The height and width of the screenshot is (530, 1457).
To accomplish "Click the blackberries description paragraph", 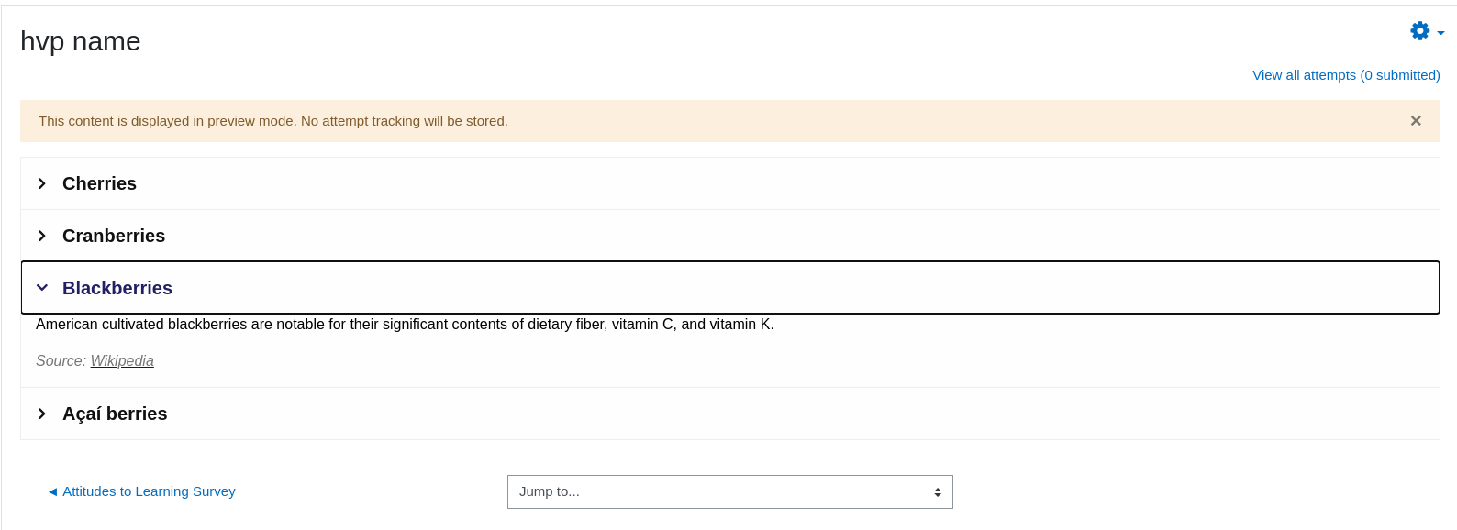I will point(405,325).
